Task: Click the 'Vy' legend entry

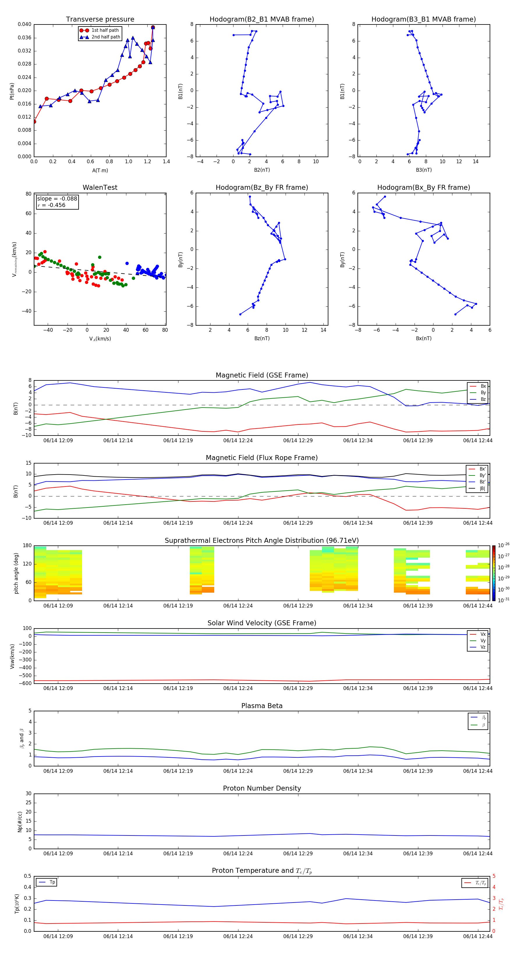Action: click(x=478, y=640)
